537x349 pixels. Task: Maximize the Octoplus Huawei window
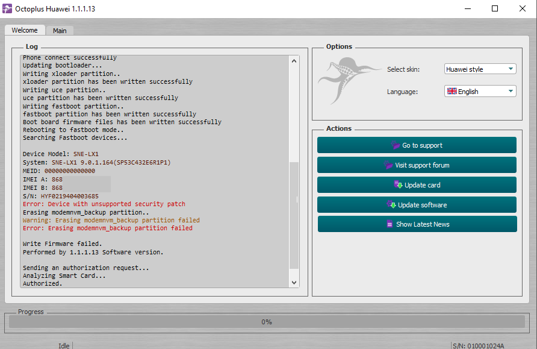494,8
